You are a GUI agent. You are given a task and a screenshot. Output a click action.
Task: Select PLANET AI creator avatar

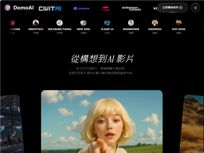click(x=107, y=23)
